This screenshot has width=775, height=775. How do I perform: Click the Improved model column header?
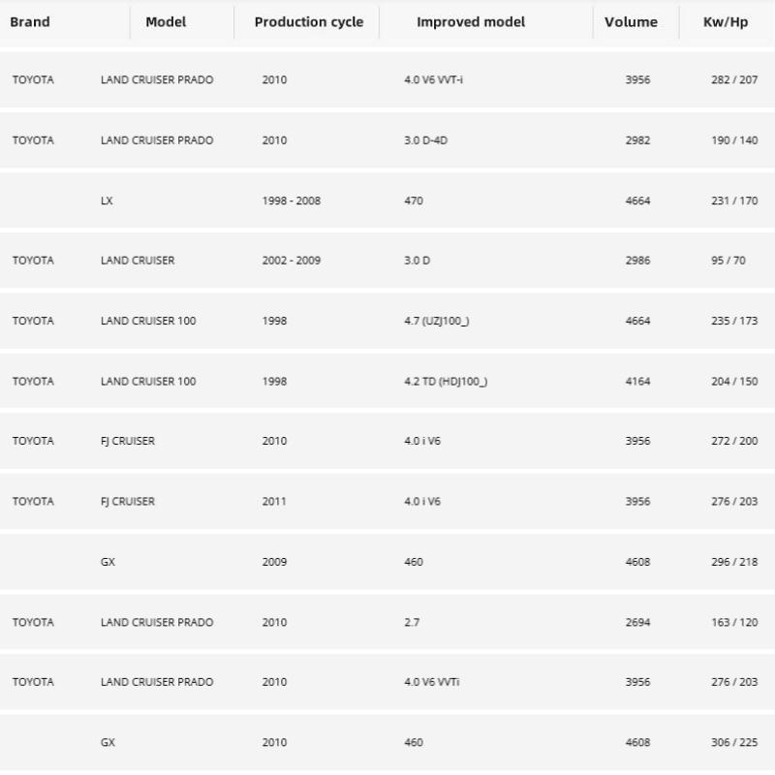[471, 22]
